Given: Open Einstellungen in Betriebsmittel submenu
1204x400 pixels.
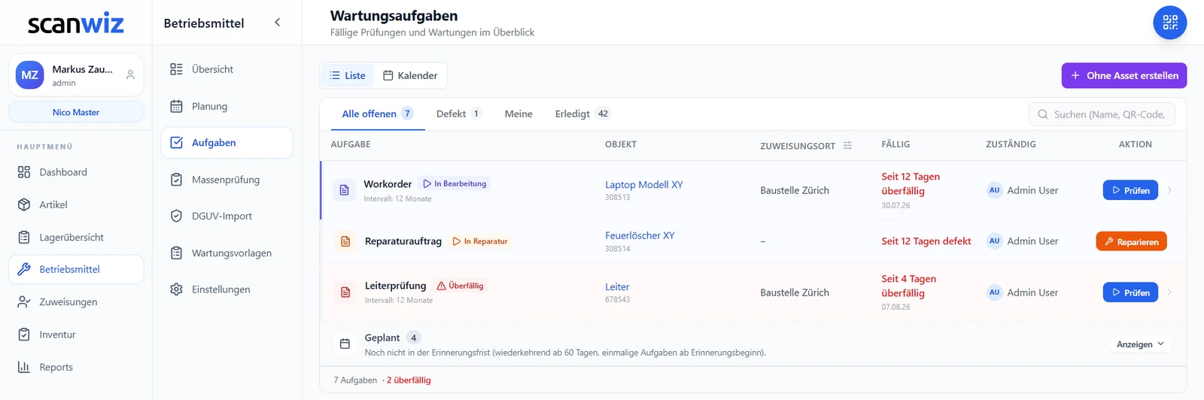Looking at the screenshot, I should [x=227, y=289].
